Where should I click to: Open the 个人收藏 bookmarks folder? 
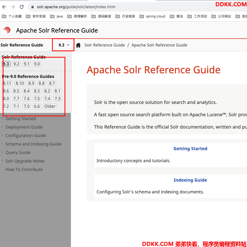pos(12,16)
